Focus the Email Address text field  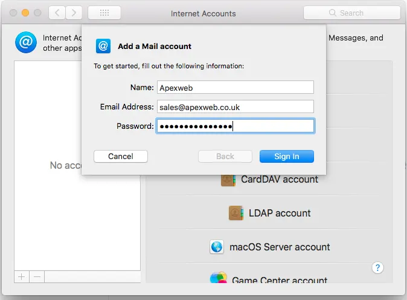click(x=235, y=106)
